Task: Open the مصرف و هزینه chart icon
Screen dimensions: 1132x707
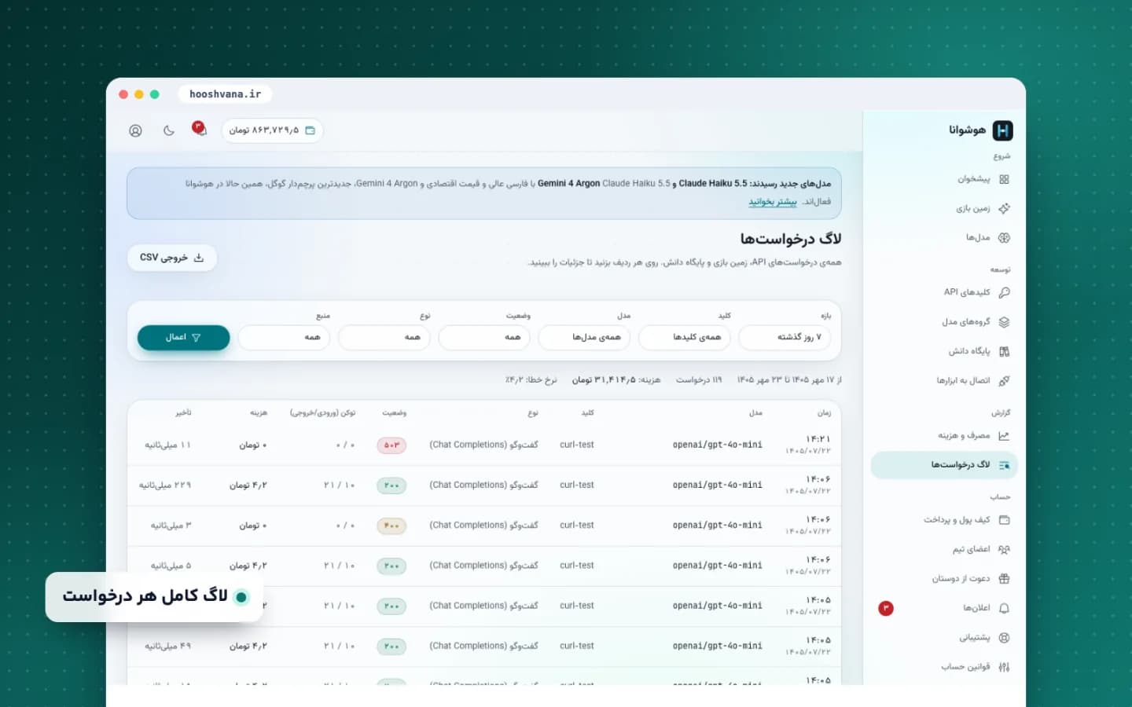Action: [1004, 435]
